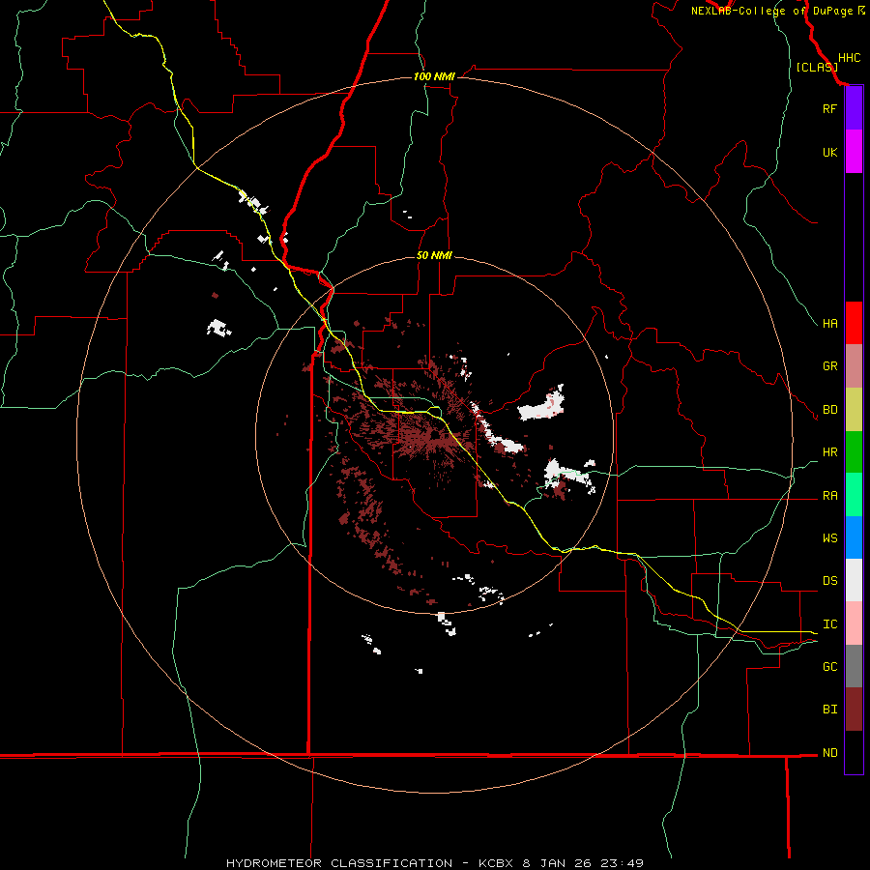Screen dimensions: 870x870
Task: Click the UK legend label
Action: tap(829, 152)
